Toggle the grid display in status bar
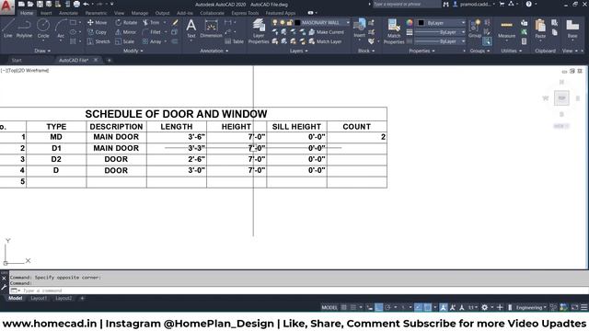The height and width of the screenshot is (331, 589). click(x=343, y=307)
